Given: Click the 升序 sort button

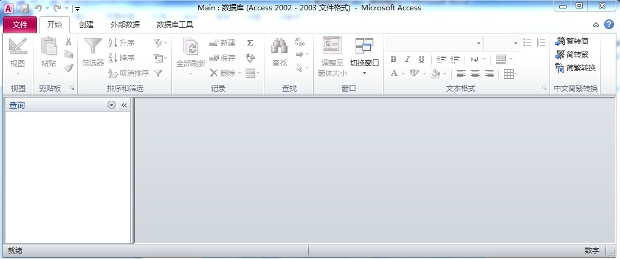Looking at the screenshot, I should (x=122, y=43).
